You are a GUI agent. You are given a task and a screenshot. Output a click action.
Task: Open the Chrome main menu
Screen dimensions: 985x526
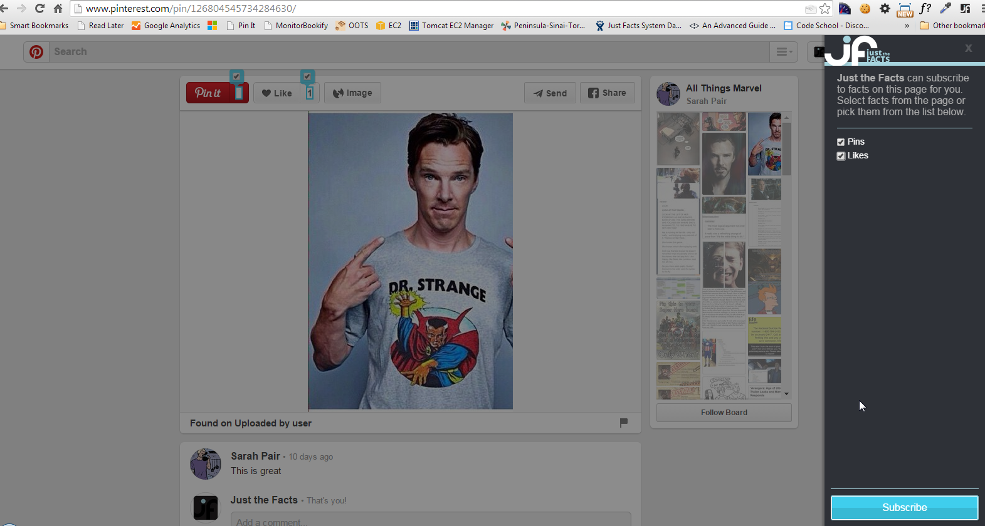click(x=982, y=9)
